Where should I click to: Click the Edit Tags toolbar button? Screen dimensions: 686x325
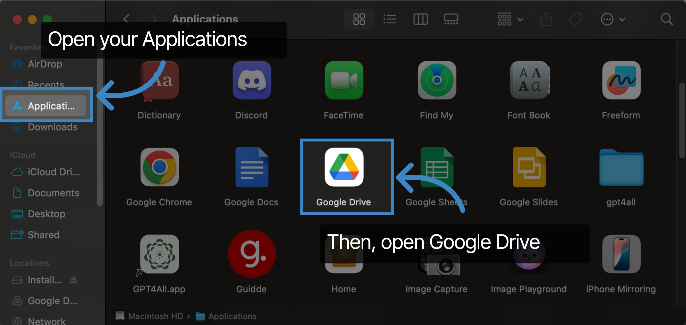(x=575, y=19)
